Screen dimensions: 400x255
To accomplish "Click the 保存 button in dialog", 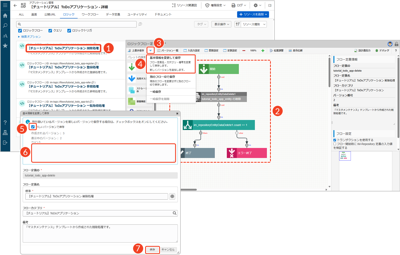I will [x=152, y=249].
